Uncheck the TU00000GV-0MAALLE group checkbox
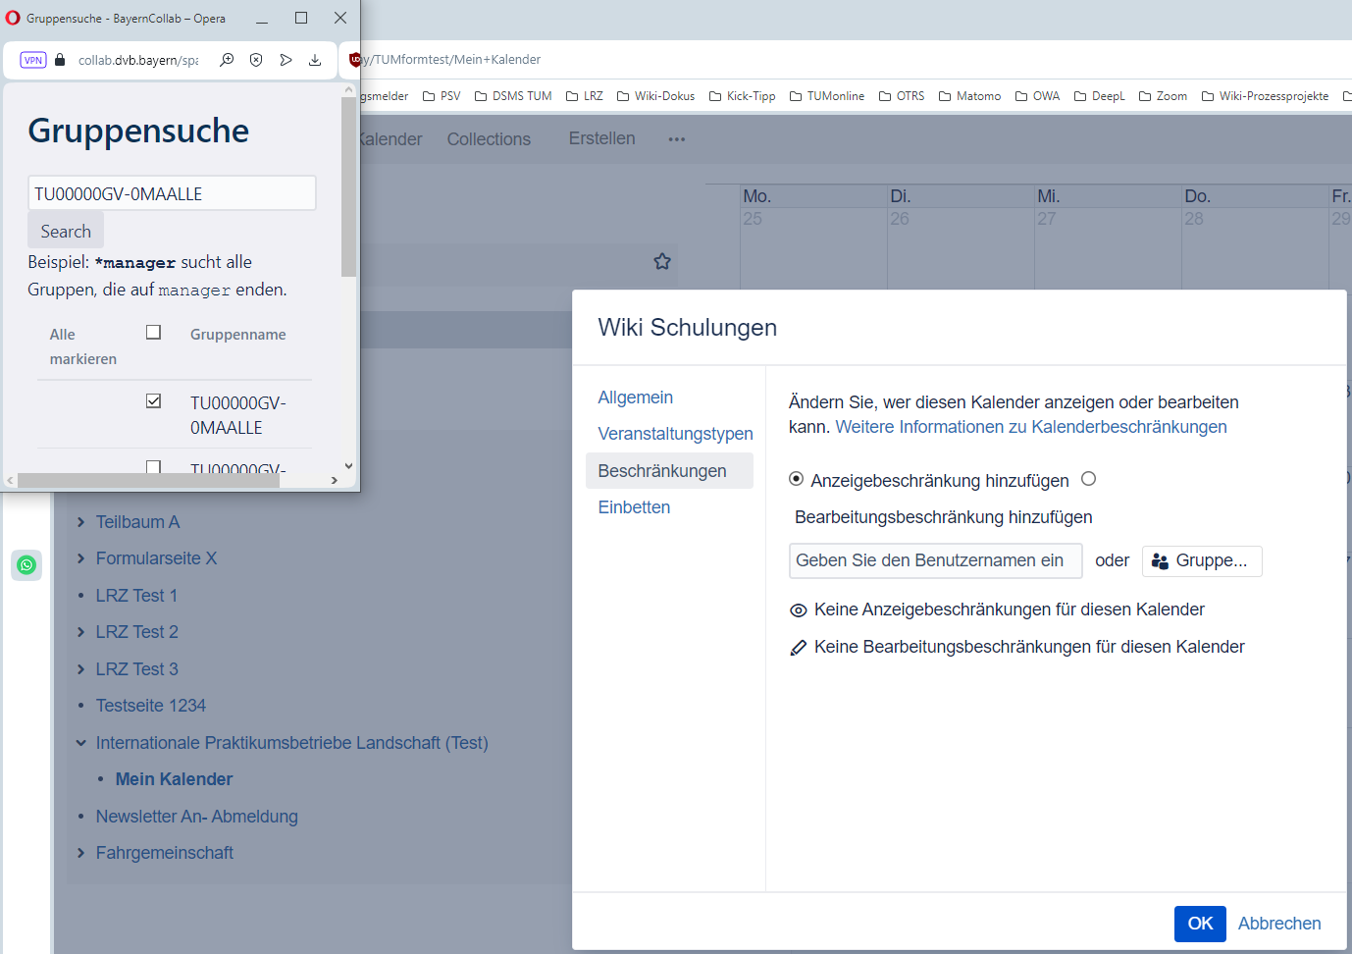 click(153, 401)
